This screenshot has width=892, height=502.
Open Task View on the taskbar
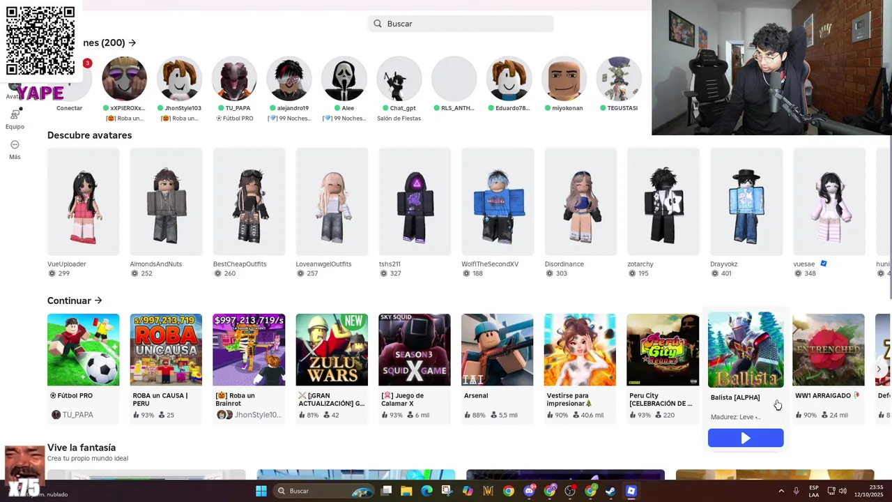pyautogui.click(x=387, y=491)
